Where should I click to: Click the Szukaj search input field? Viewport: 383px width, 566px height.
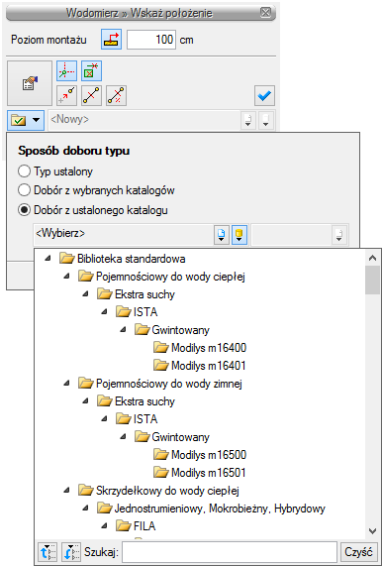coord(230,552)
